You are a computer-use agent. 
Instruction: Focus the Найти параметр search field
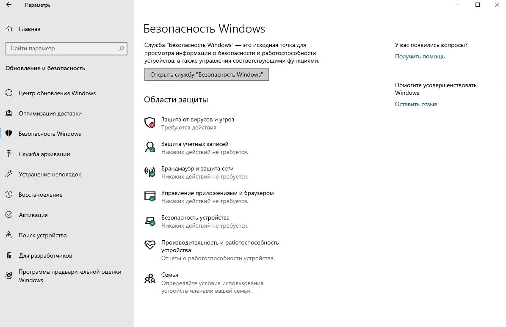pos(61,49)
